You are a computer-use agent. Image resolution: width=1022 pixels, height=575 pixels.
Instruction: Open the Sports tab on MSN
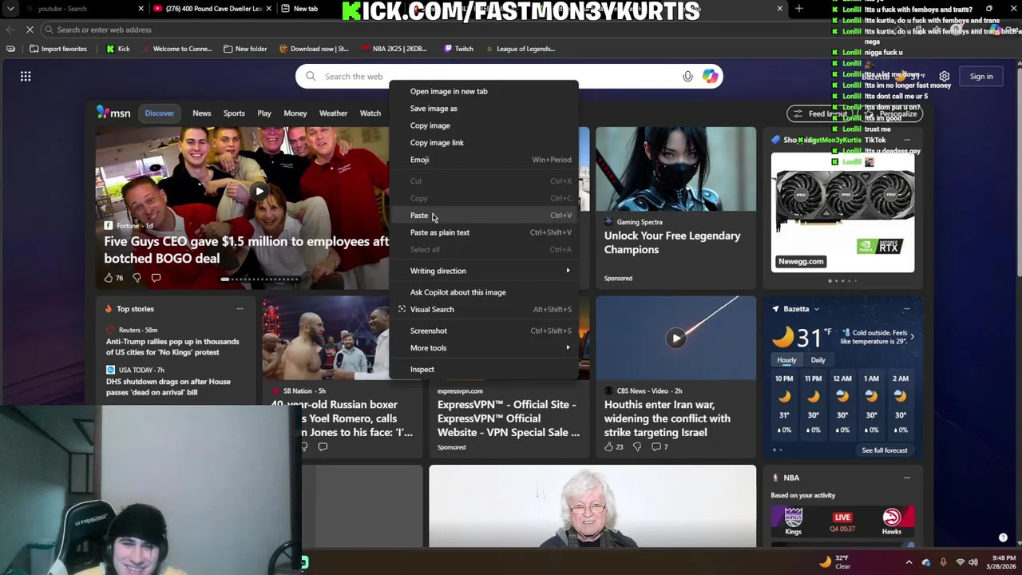[234, 113]
